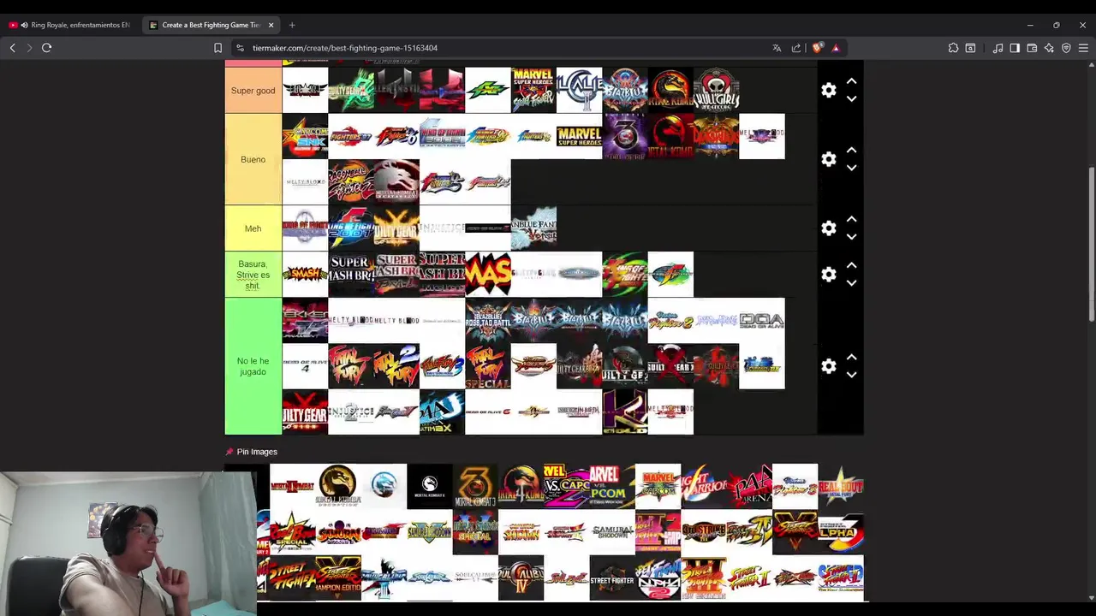Screen dimensions: 1096x616
Task: Click the pin icon beside Pin Images
Action: (229, 452)
